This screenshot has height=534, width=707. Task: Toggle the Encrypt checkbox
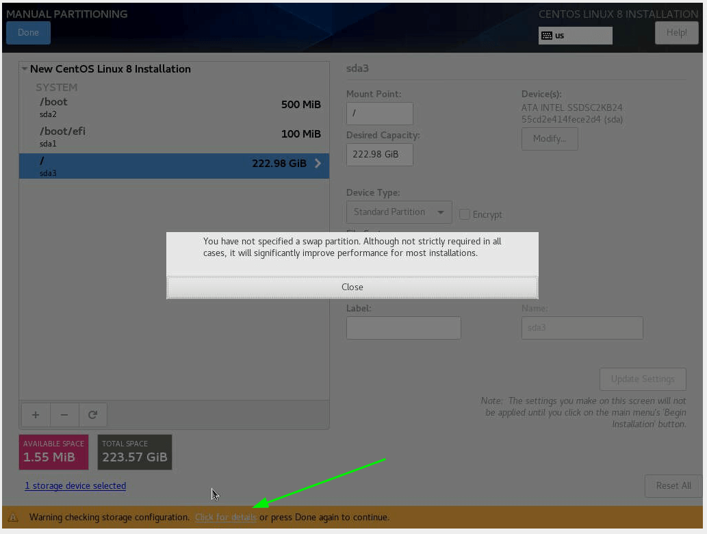(x=465, y=214)
